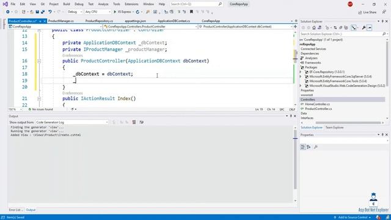
Task: Switch to Team Explorer tab
Action: pyautogui.click(x=334, y=128)
